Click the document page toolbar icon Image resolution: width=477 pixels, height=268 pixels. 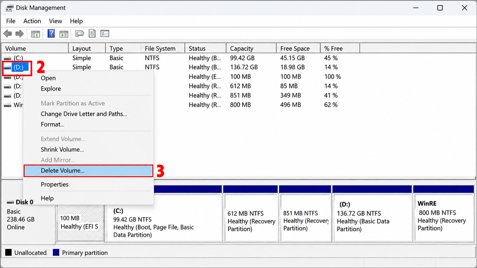tap(92, 34)
